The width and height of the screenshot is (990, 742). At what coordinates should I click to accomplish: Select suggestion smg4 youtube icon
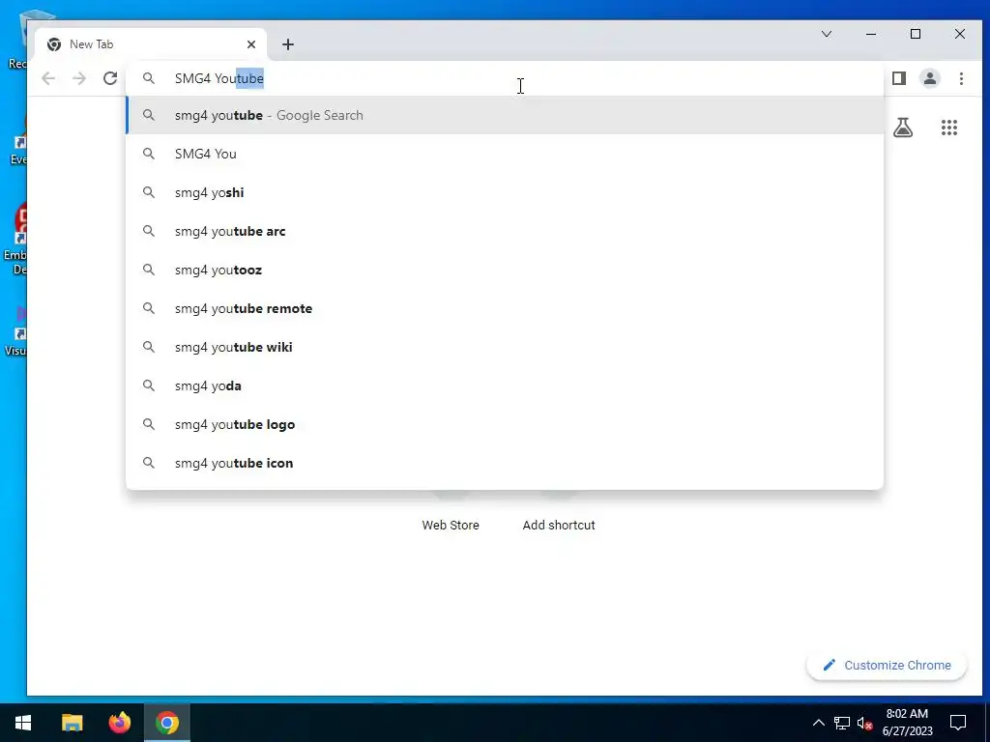(505, 463)
